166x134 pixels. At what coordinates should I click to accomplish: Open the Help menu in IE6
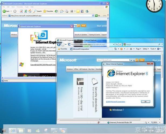(32, 7)
